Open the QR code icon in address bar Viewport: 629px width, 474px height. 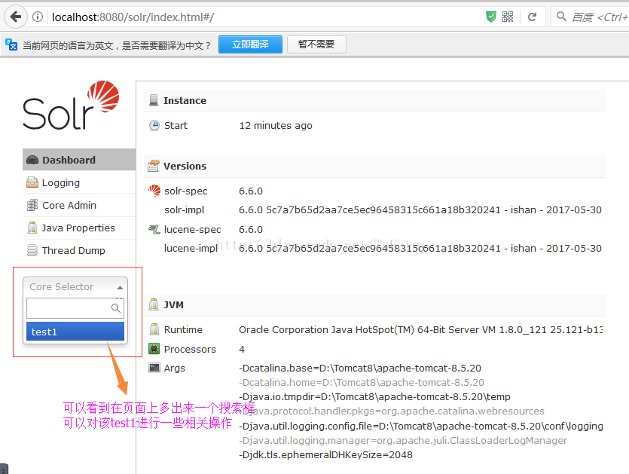click(x=508, y=17)
